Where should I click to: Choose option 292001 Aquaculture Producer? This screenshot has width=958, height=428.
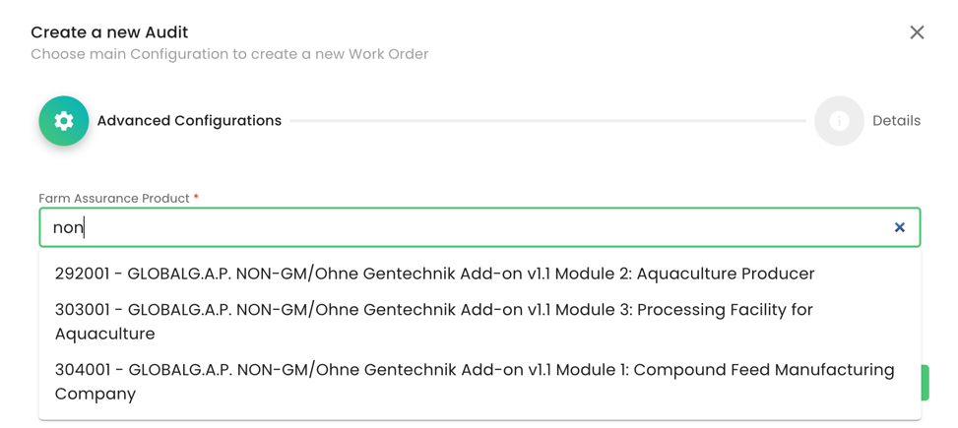coord(434,274)
